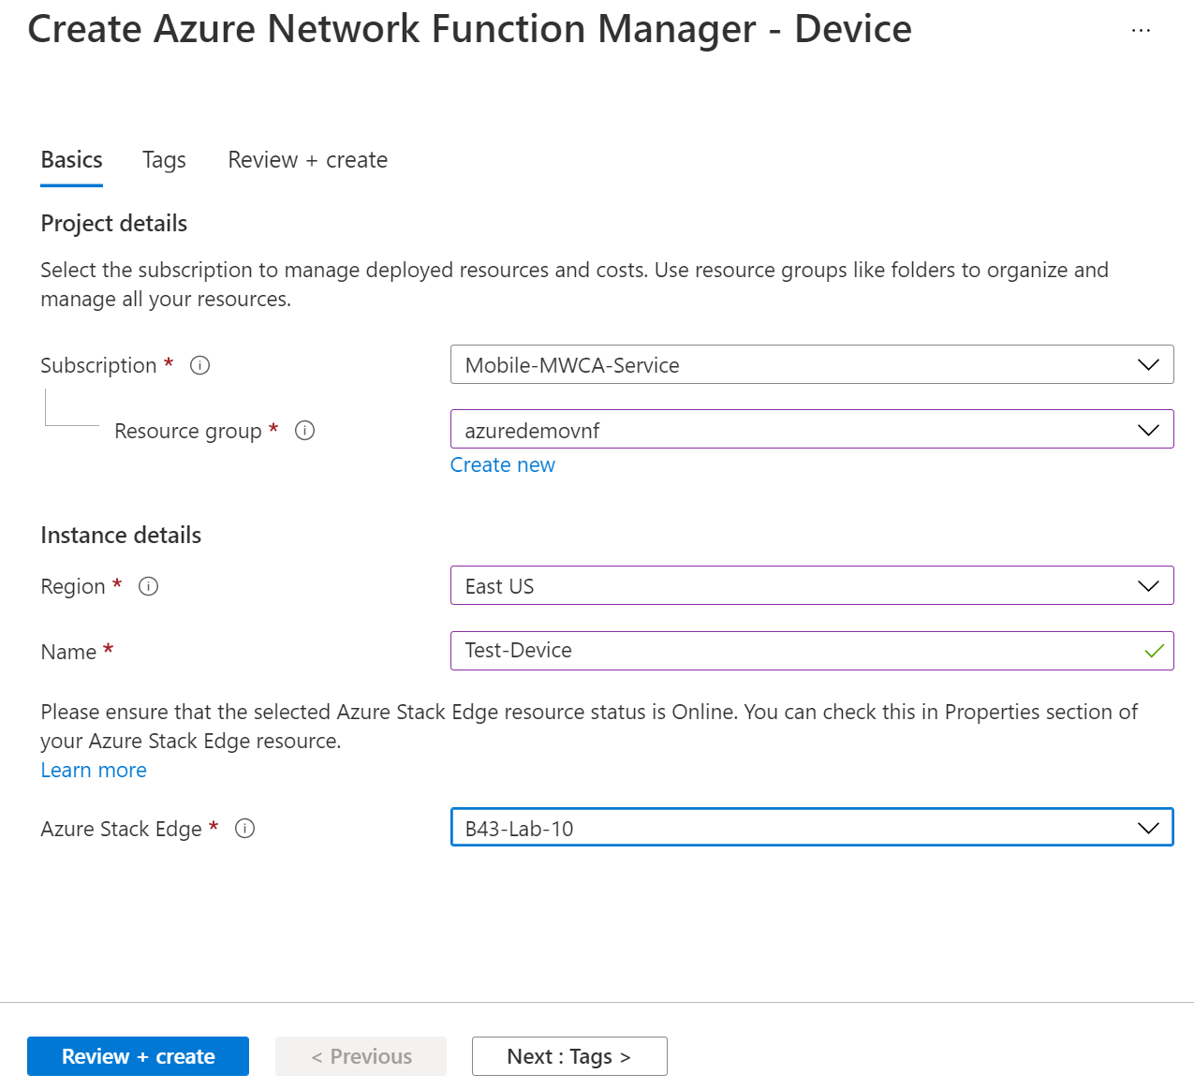Switch to the Tags tab

pyautogui.click(x=164, y=160)
